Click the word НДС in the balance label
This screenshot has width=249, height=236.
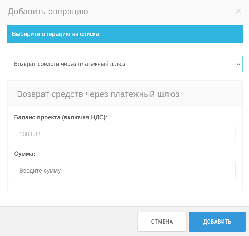point(97,117)
